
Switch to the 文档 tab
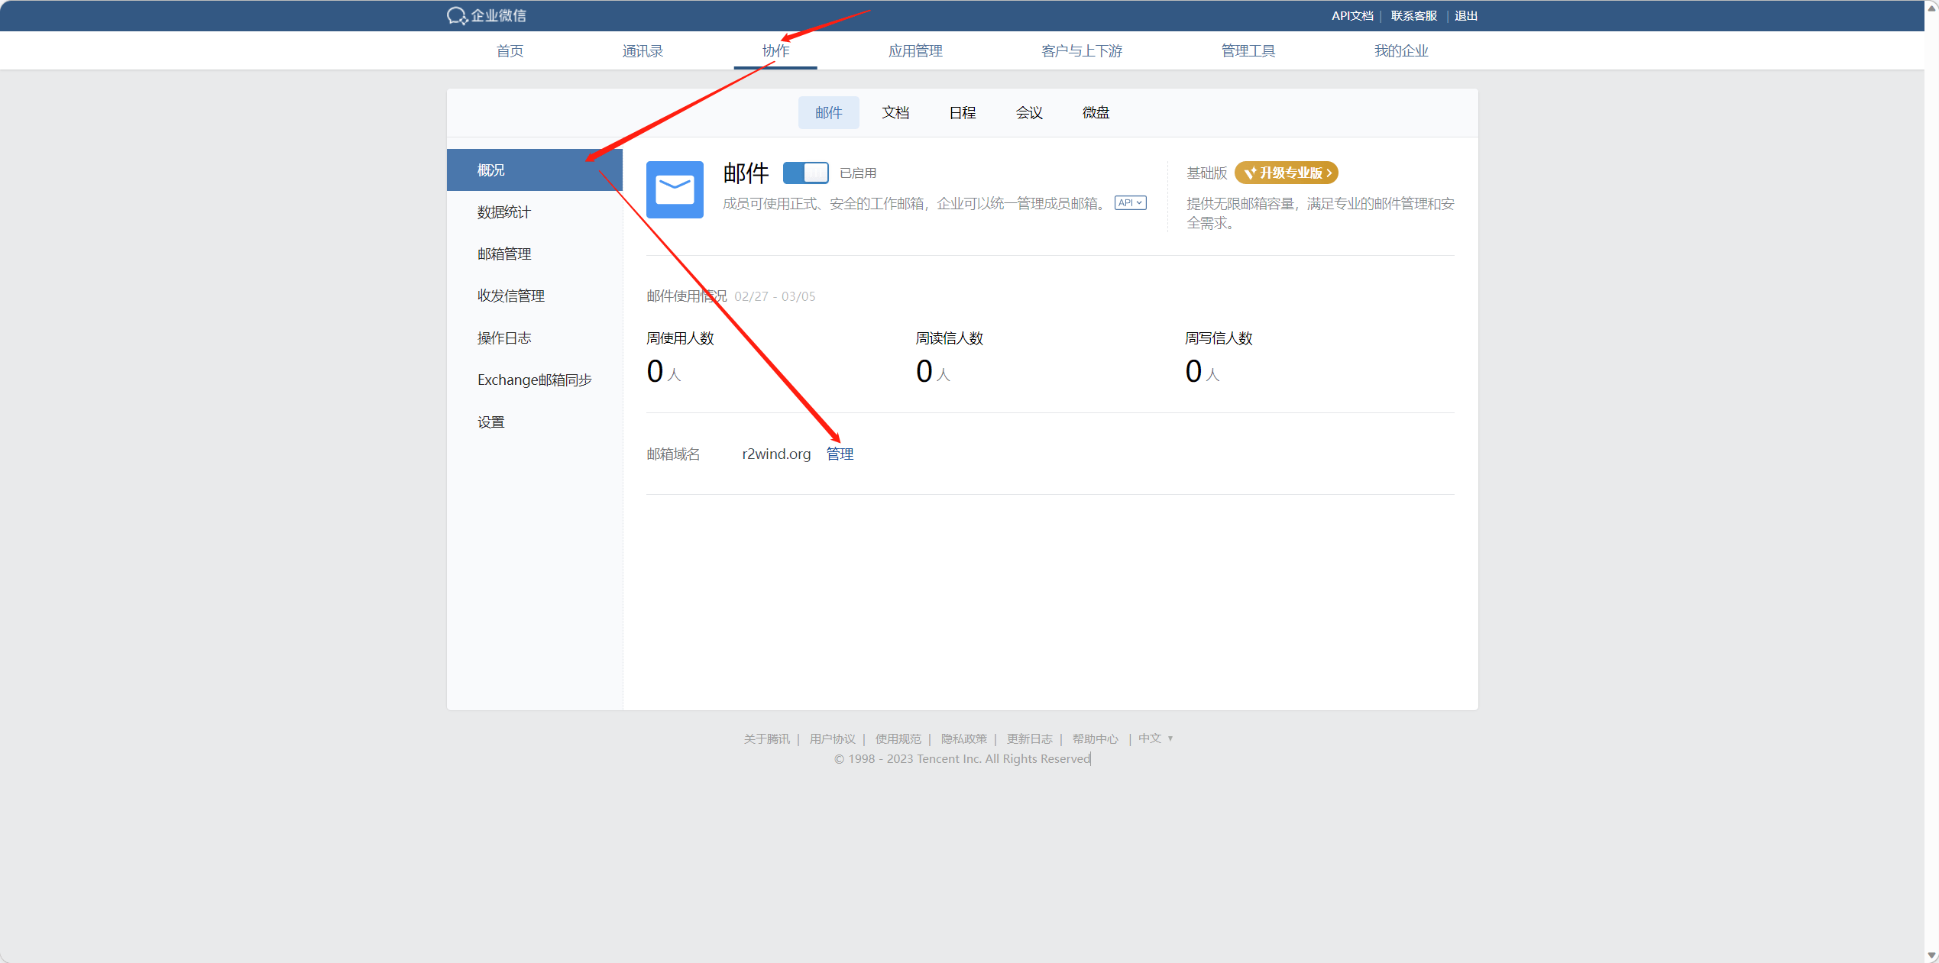895,113
